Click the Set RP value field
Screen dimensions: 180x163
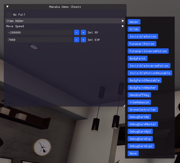tap(39, 32)
